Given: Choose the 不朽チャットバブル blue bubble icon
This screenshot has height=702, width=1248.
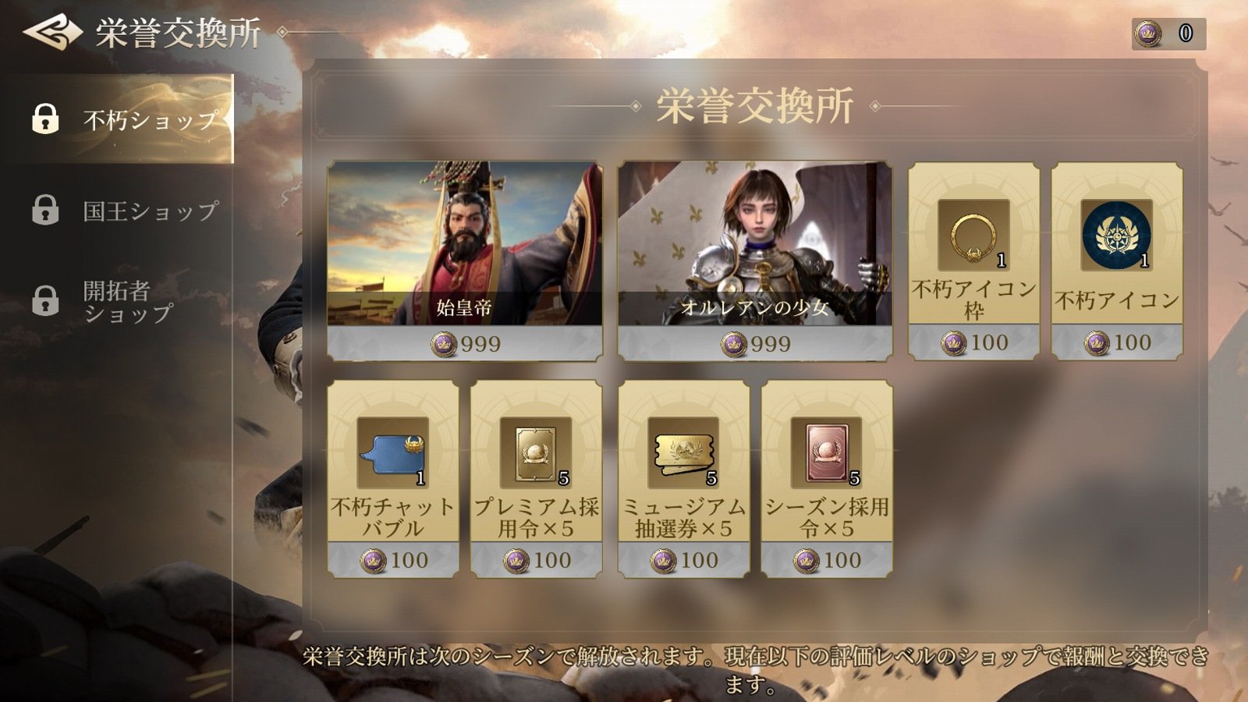Looking at the screenshot, I should (393, 453).
